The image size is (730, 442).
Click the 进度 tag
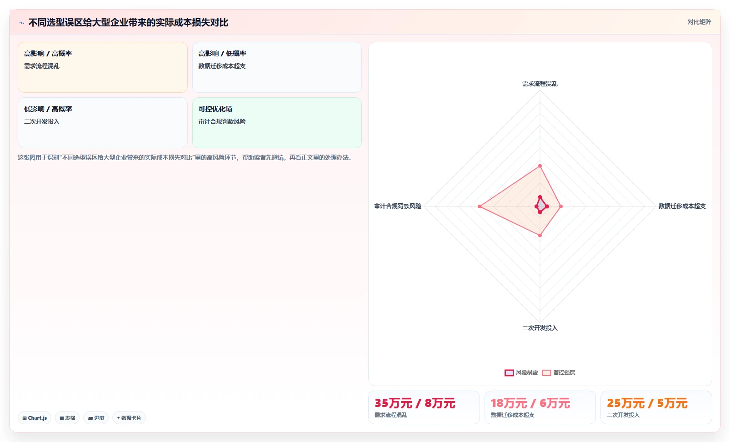pos(96,418)
